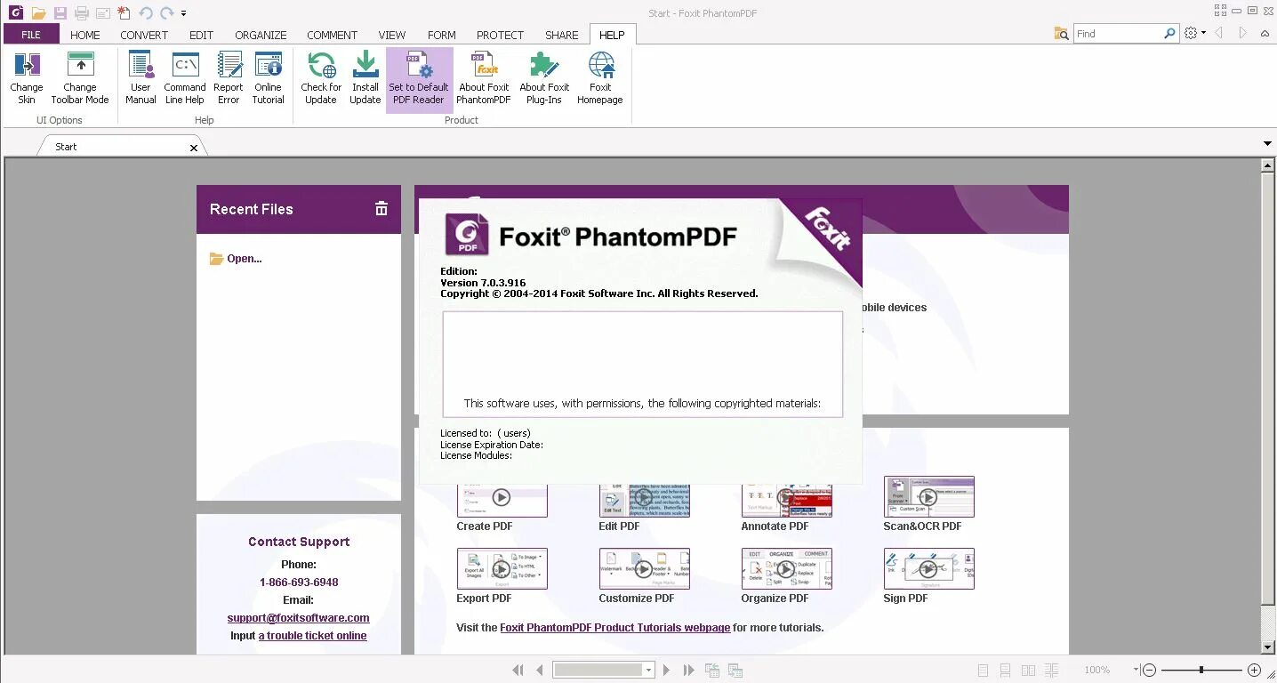Switch to the COMMENT ribbon tab
1277x683 pixels.
coord(332,35)
